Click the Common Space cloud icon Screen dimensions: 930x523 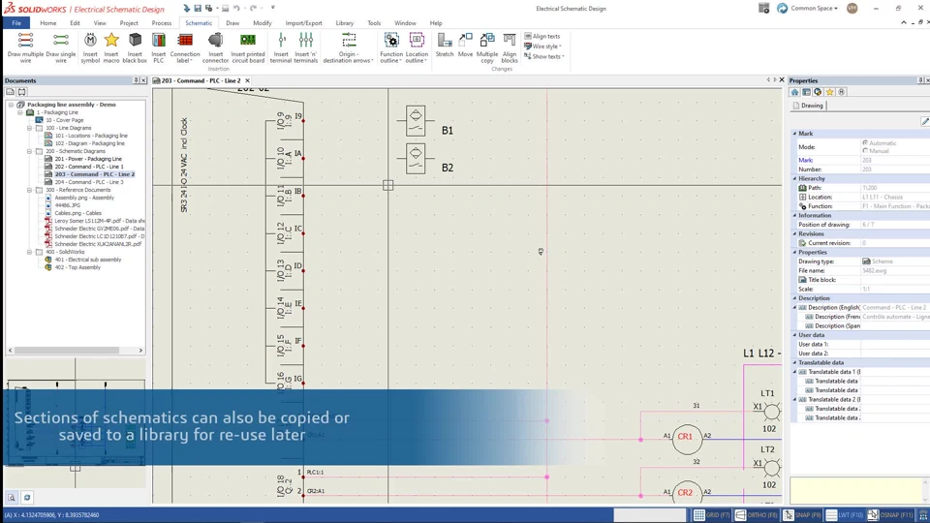(783, 9)
